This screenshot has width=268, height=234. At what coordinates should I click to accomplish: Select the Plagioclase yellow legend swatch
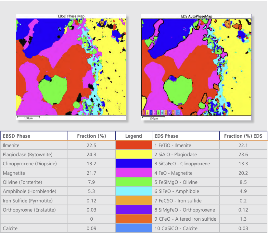pyautogui.click(x=134, y=154)
